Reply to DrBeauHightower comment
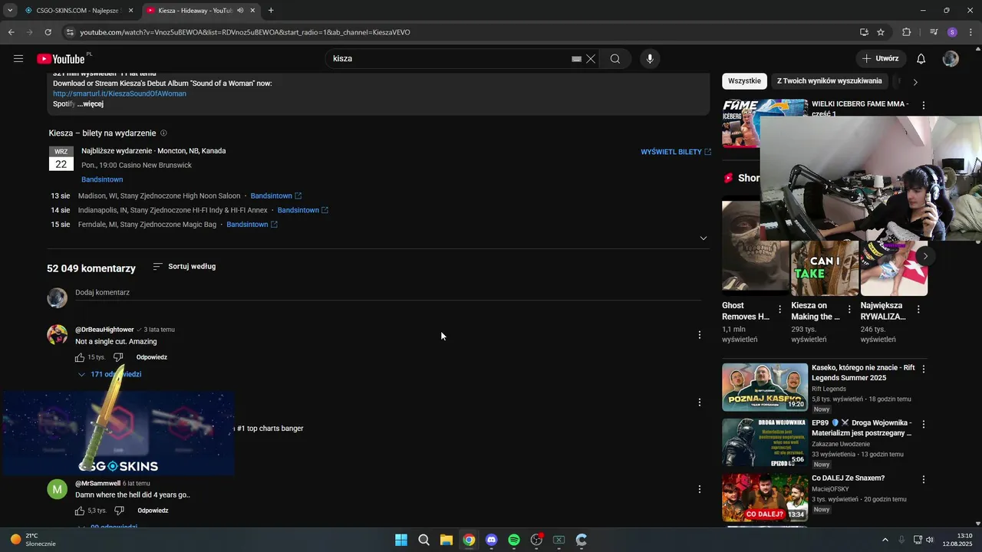 pyautogui.click(x=152, y=357)
